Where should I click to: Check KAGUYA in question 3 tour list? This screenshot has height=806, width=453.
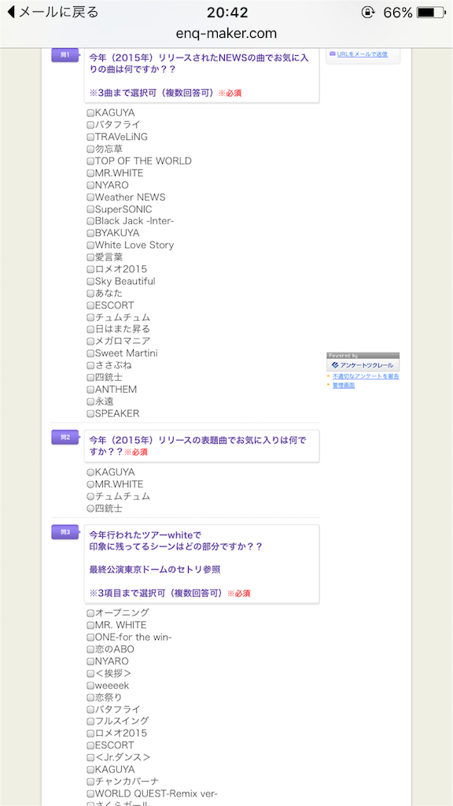pyautogui.click(x=90, y=770)
